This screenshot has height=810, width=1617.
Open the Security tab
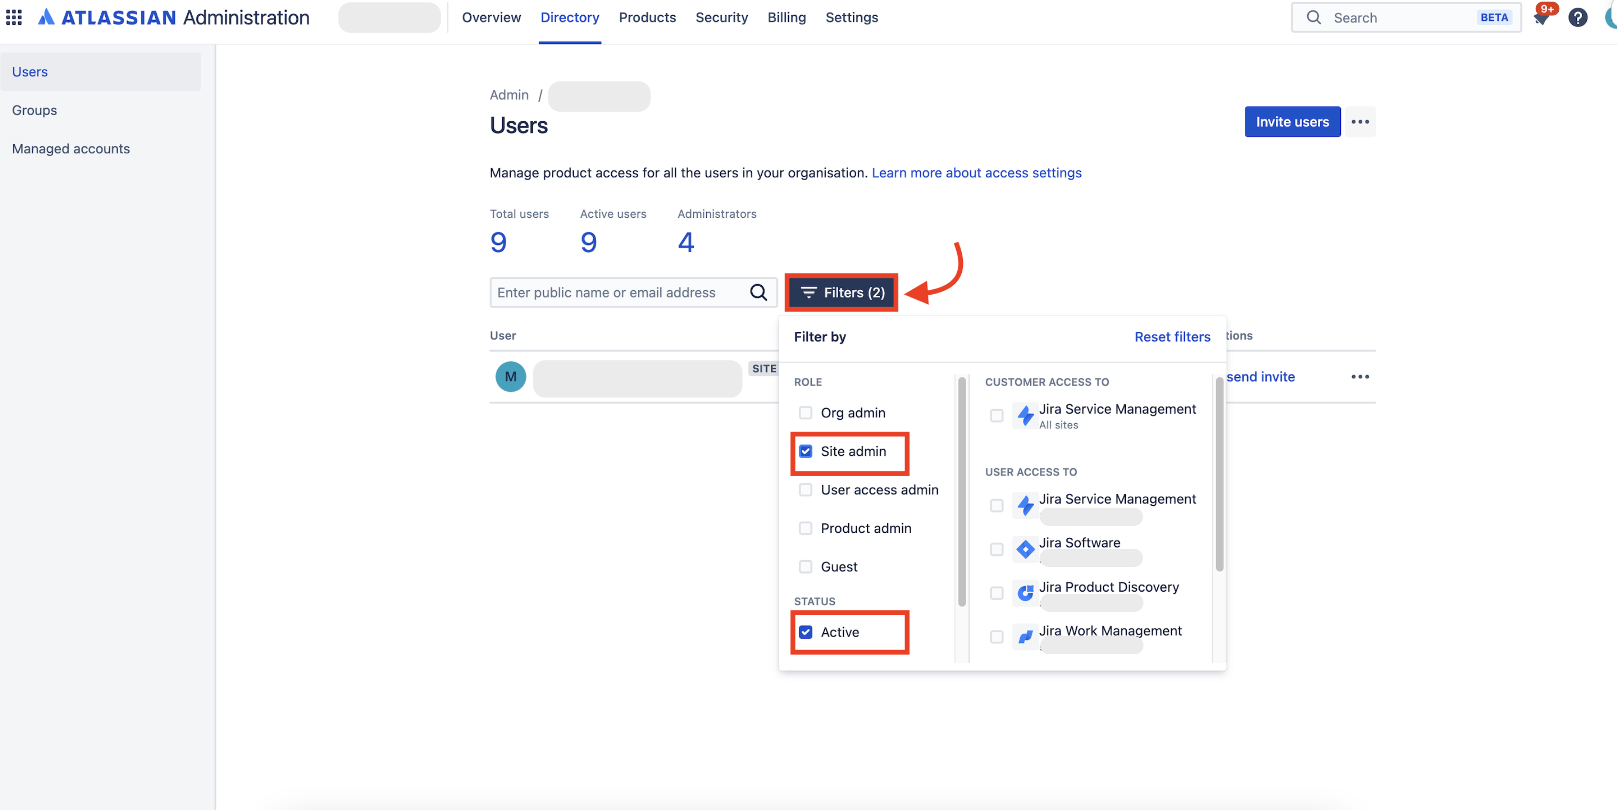[721, 17]
